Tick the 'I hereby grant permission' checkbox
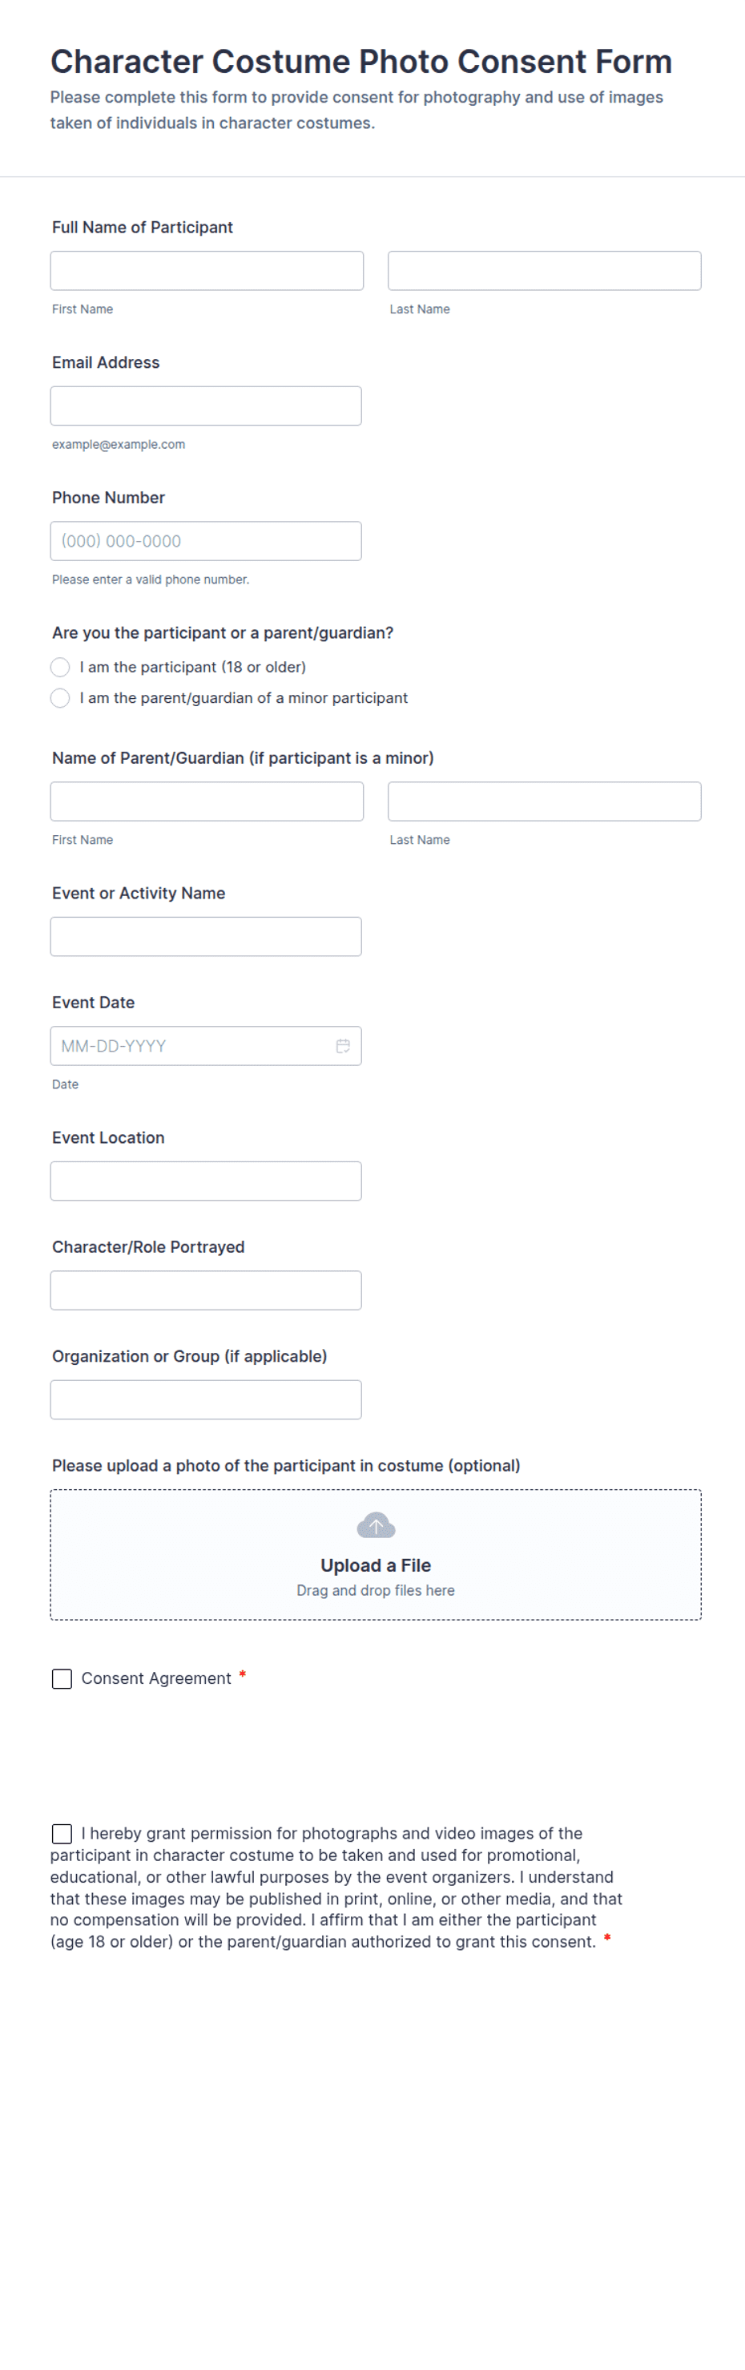The width and height of the screenshot is (745, 2370). coord(62,1834)
